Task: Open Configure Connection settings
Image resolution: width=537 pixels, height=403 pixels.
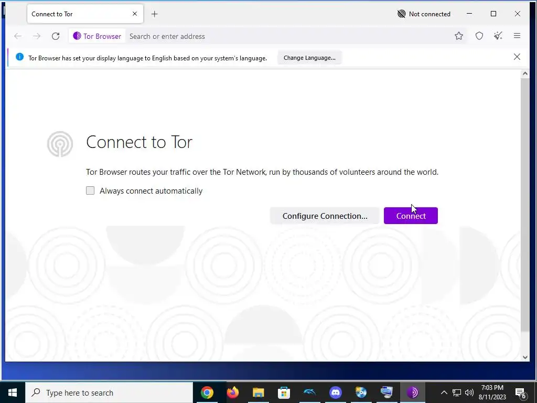Action: [325, 216]
